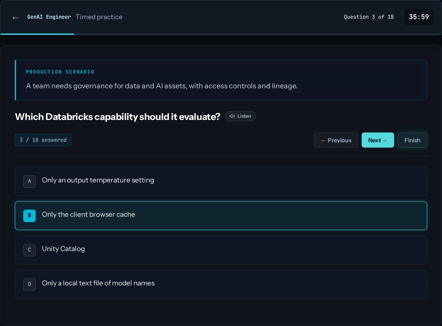Click the '3 / 18 answered' badge
The height and width of the screenshot is (326, 442).
43,140
